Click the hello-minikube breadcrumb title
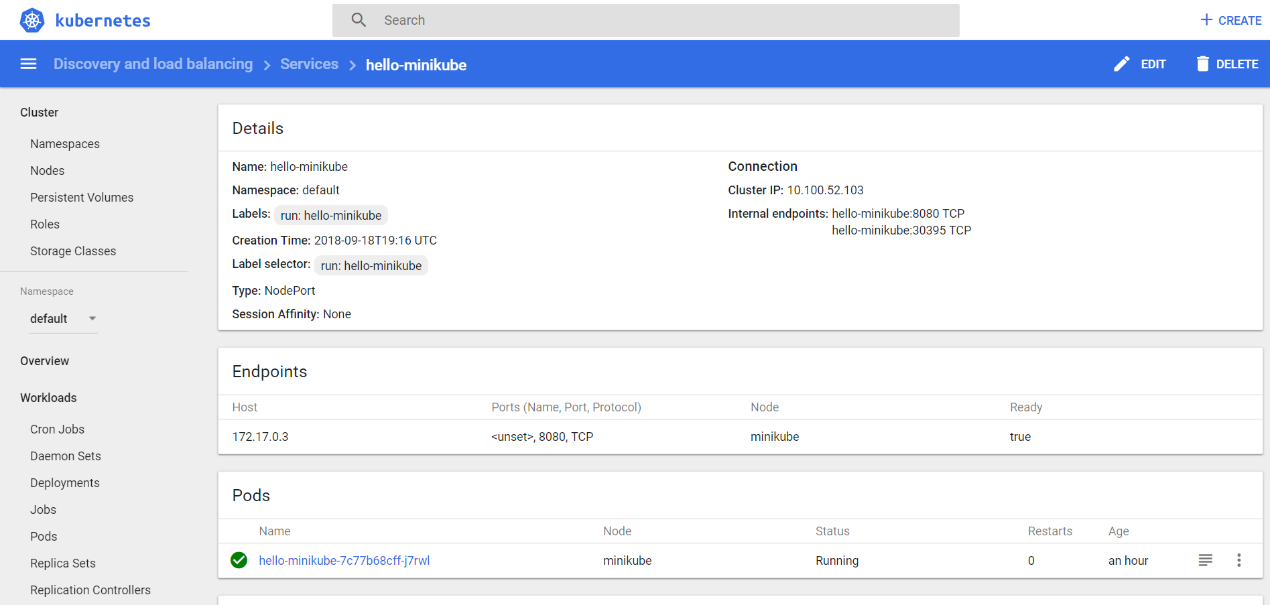Image resolution: width=1270 pixels, height=605 pixels. point(416,65)
